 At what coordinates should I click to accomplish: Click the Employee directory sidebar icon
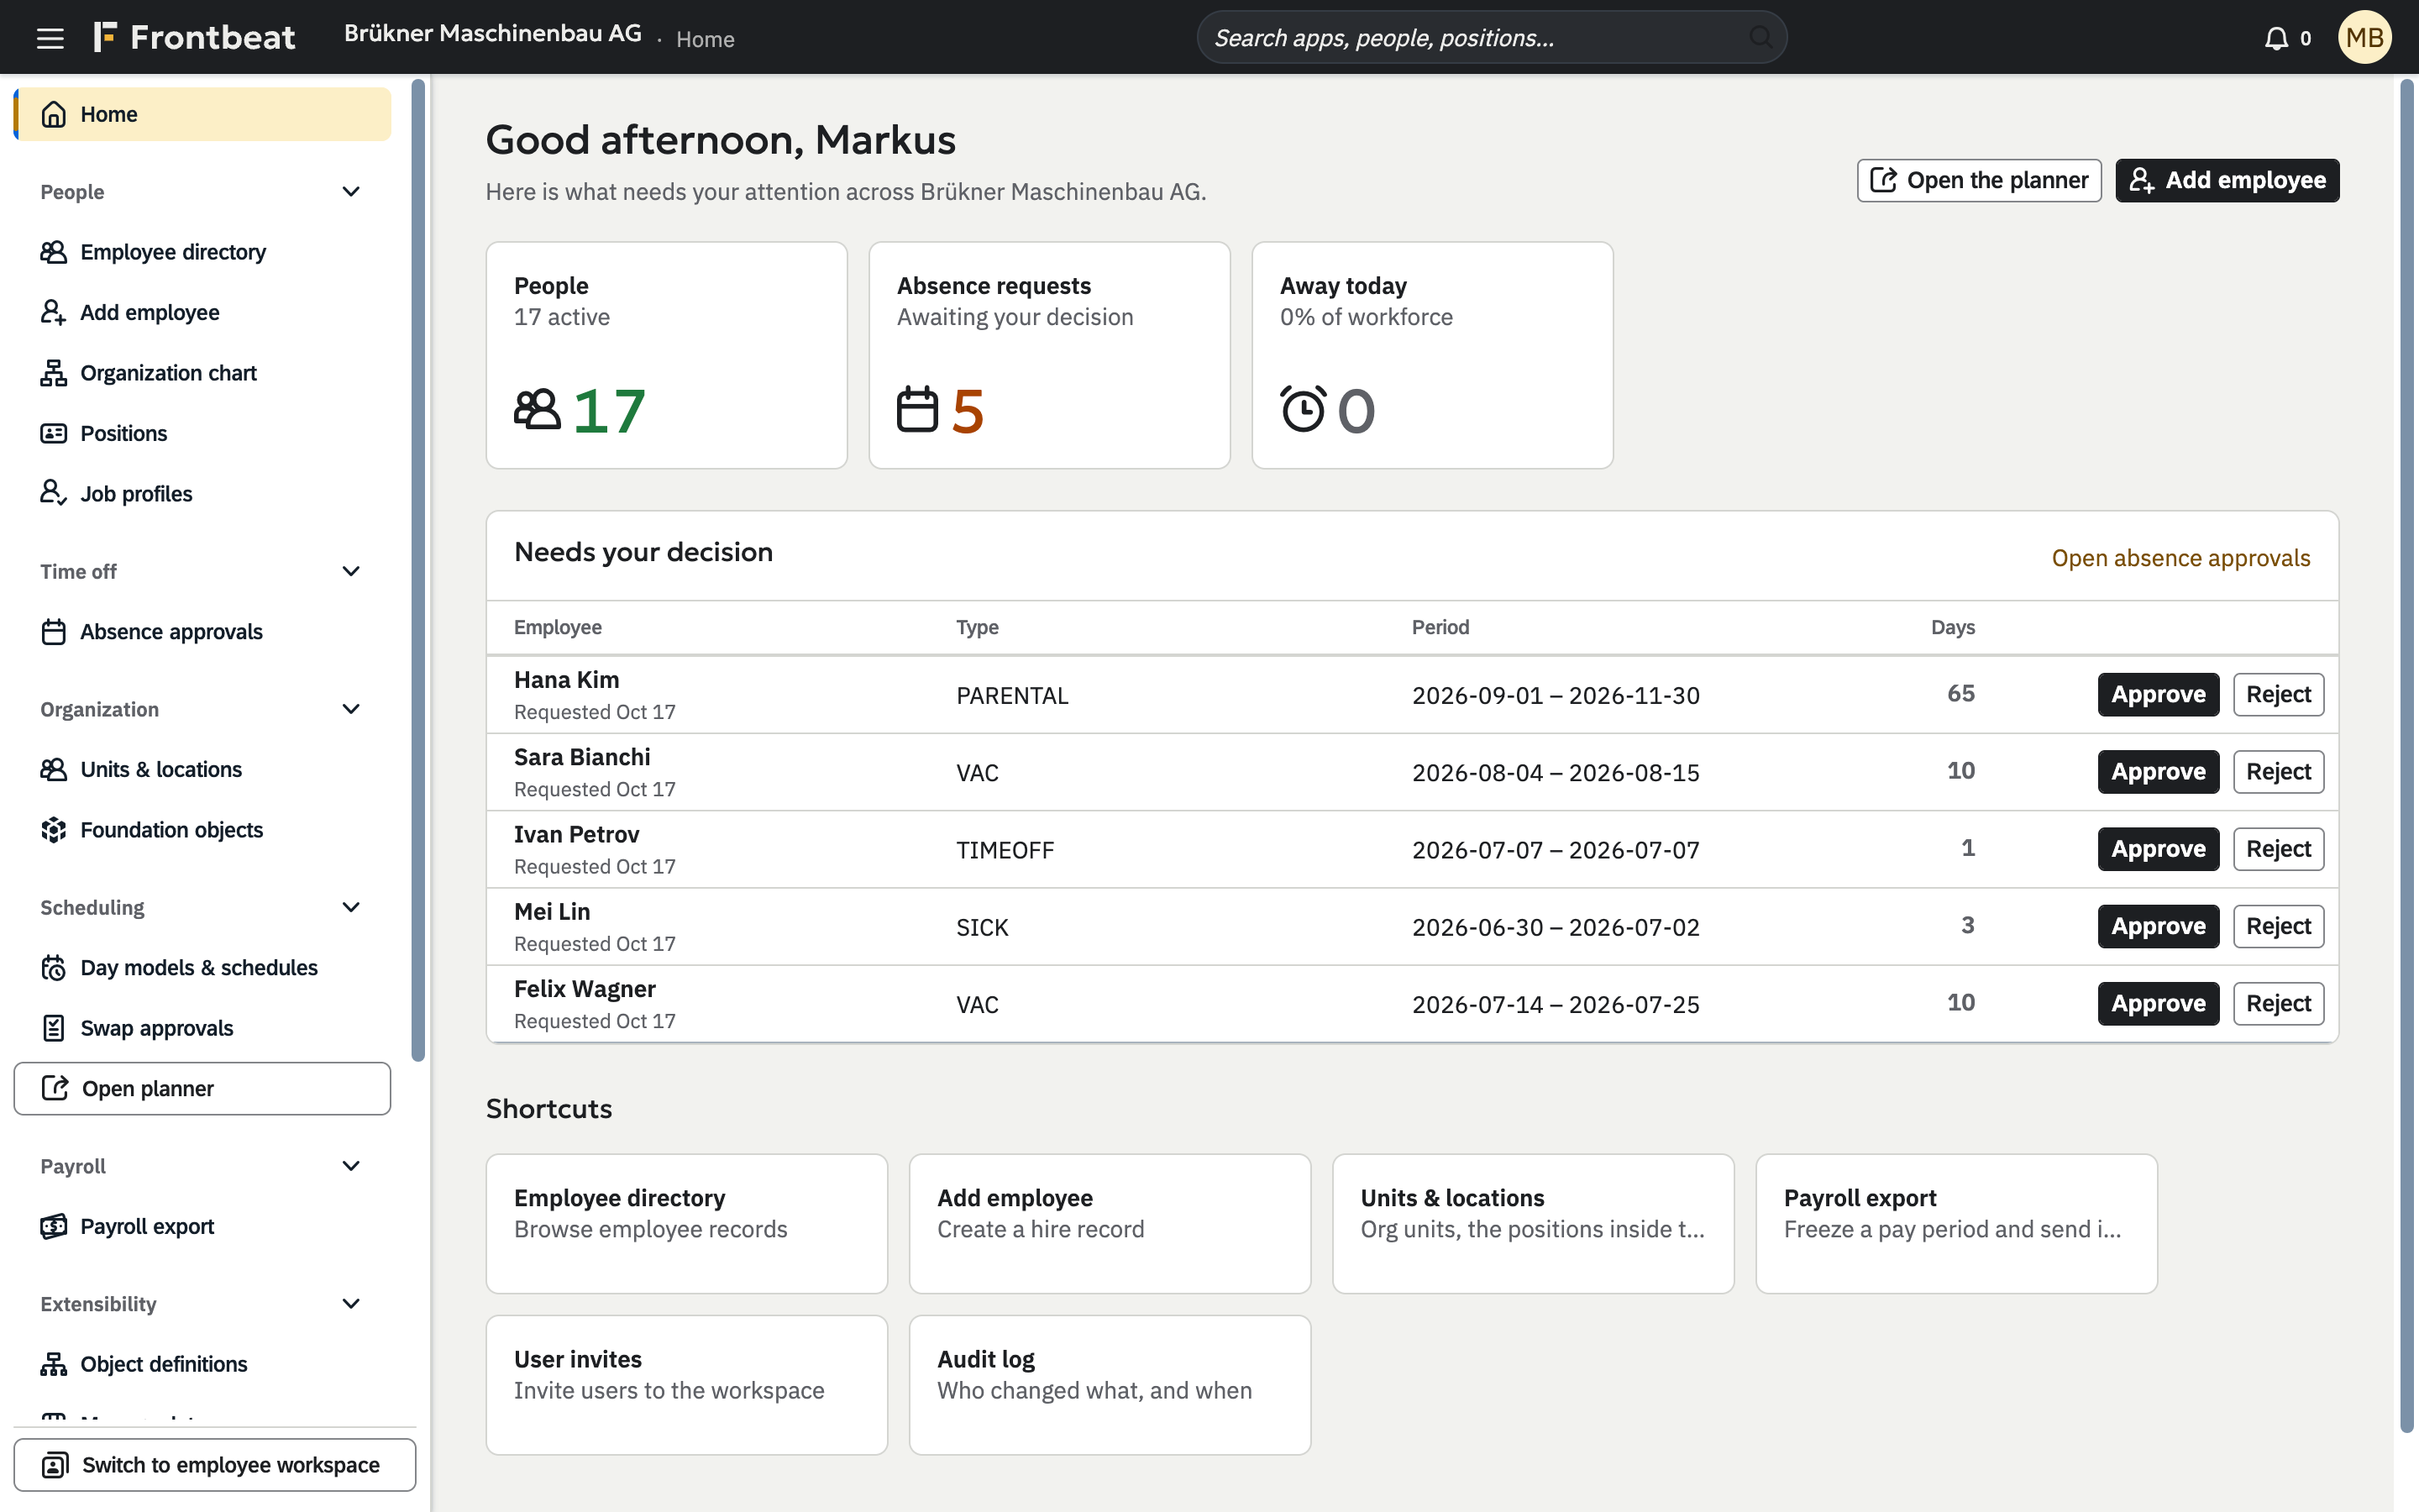coord(54,252)
